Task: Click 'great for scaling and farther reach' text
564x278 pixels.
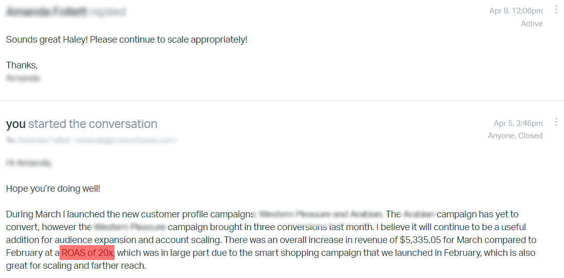Action: (x=76, y=266)
